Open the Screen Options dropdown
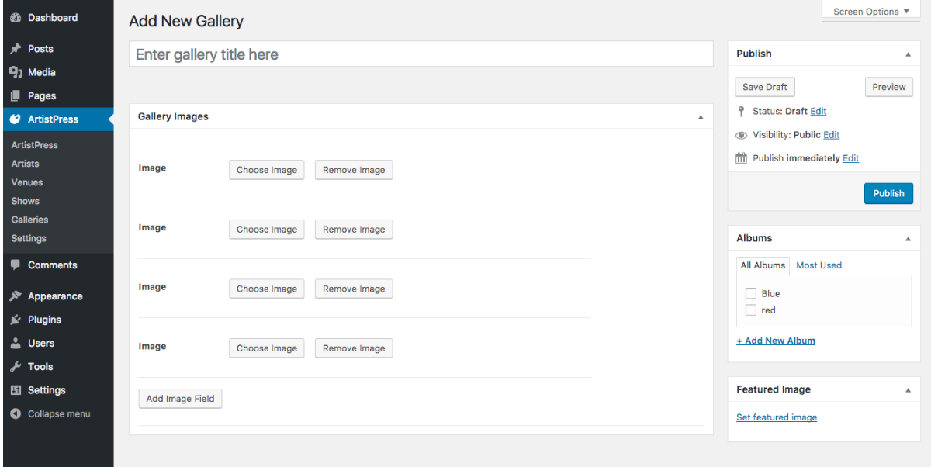The image size is (931, 467). tap(870, 12)
